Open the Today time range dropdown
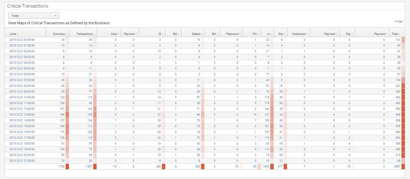410x179 pixels. pyautogui.click(x=34, y=16)
